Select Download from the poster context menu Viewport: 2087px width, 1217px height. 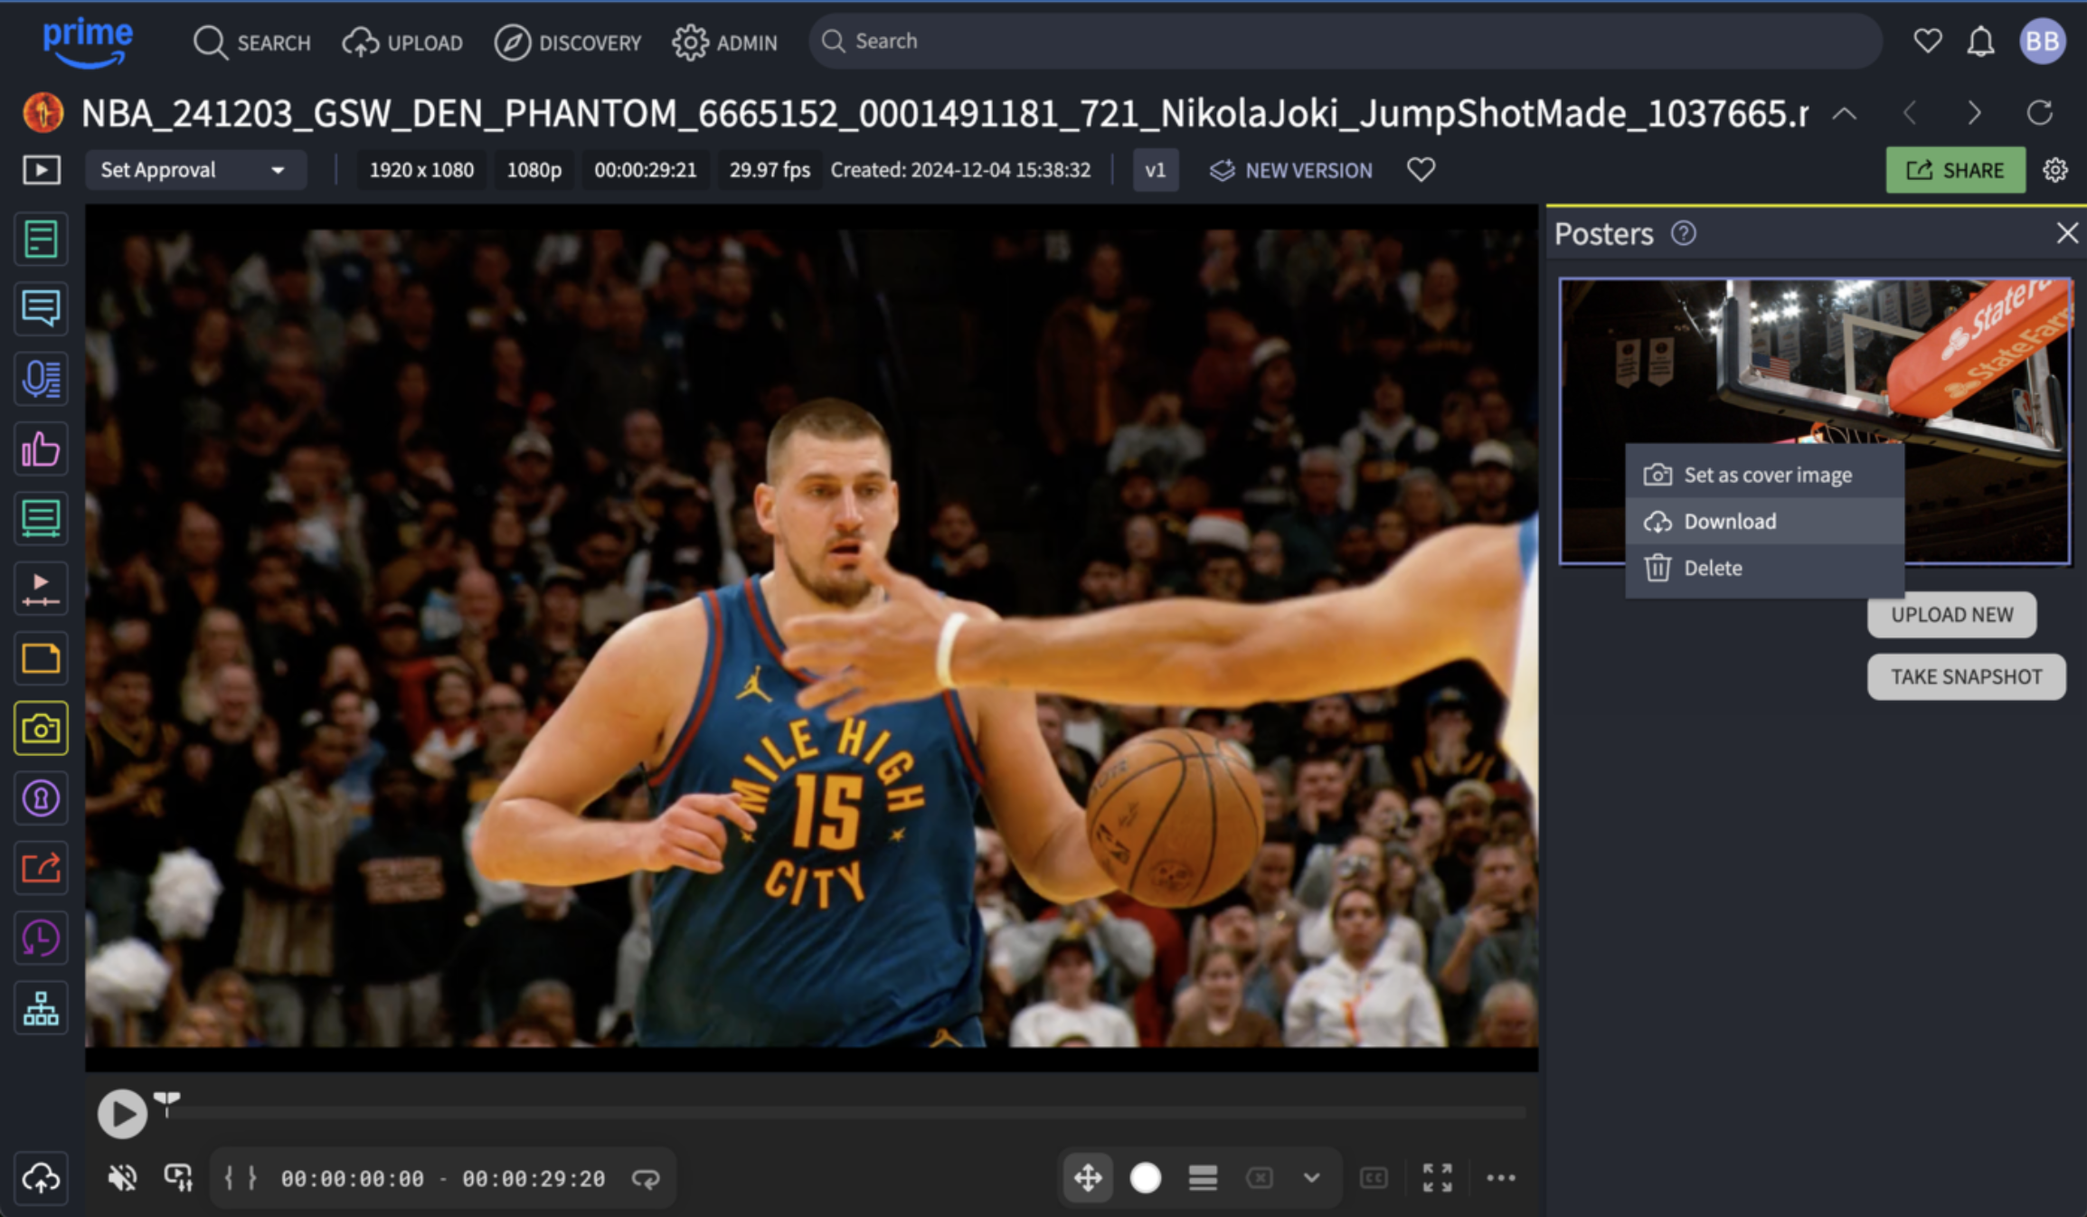[1730, 521]
